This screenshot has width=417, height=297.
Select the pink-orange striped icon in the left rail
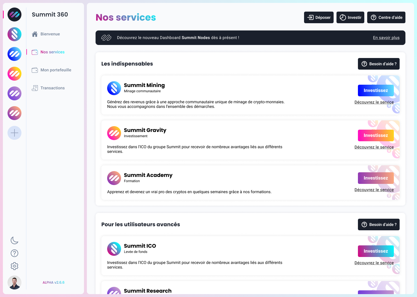14,74
